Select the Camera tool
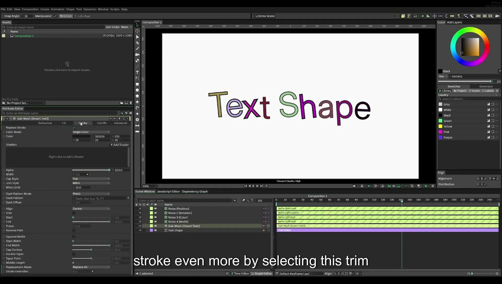 pyautogui.click(x=137, y=55)
